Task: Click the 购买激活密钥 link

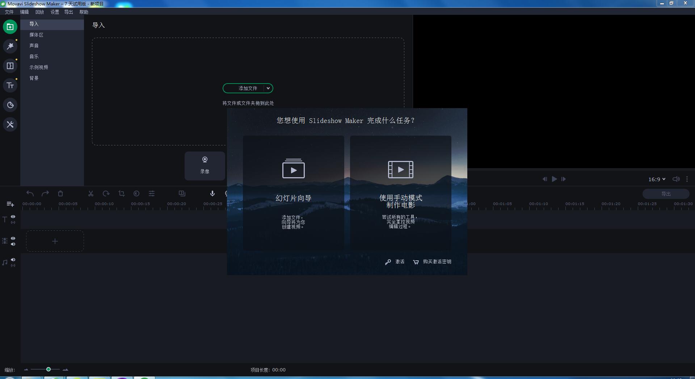Action: pyautogui.click(x=432, y=262)
